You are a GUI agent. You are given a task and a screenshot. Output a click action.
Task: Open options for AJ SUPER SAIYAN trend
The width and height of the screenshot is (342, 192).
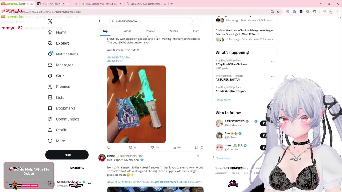point(273,76)
